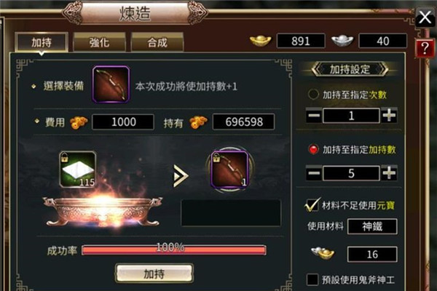Click the 成功率 100% progress bar

coord(174,250)
